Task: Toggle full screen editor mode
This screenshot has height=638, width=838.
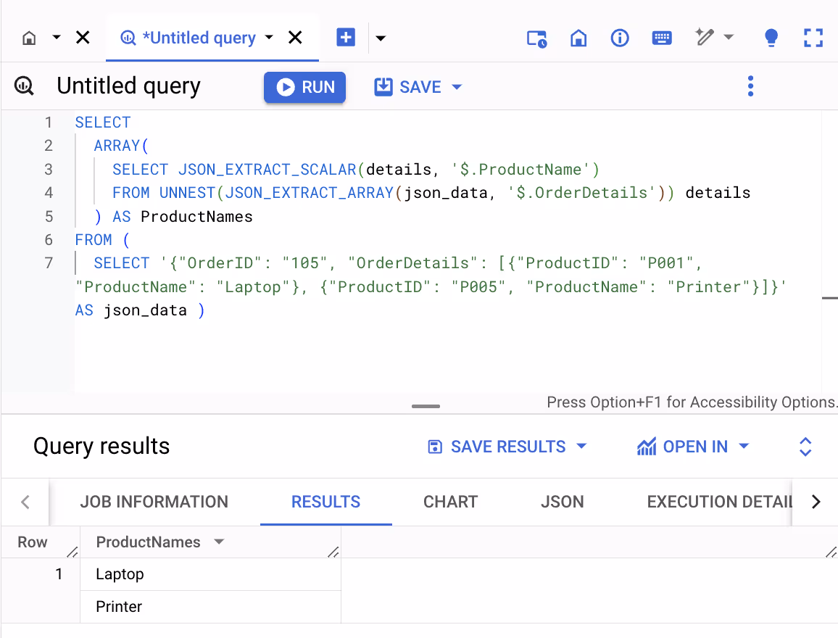Action: point(813,38)
